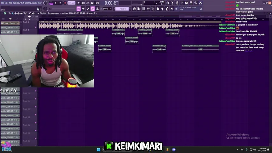The width and height of the screenshot is (272, 153).
Task: Select the 'FREE Lucki x Chuckyy Sample Type Beat' audio clip
Action: click(x=130, y=25)
